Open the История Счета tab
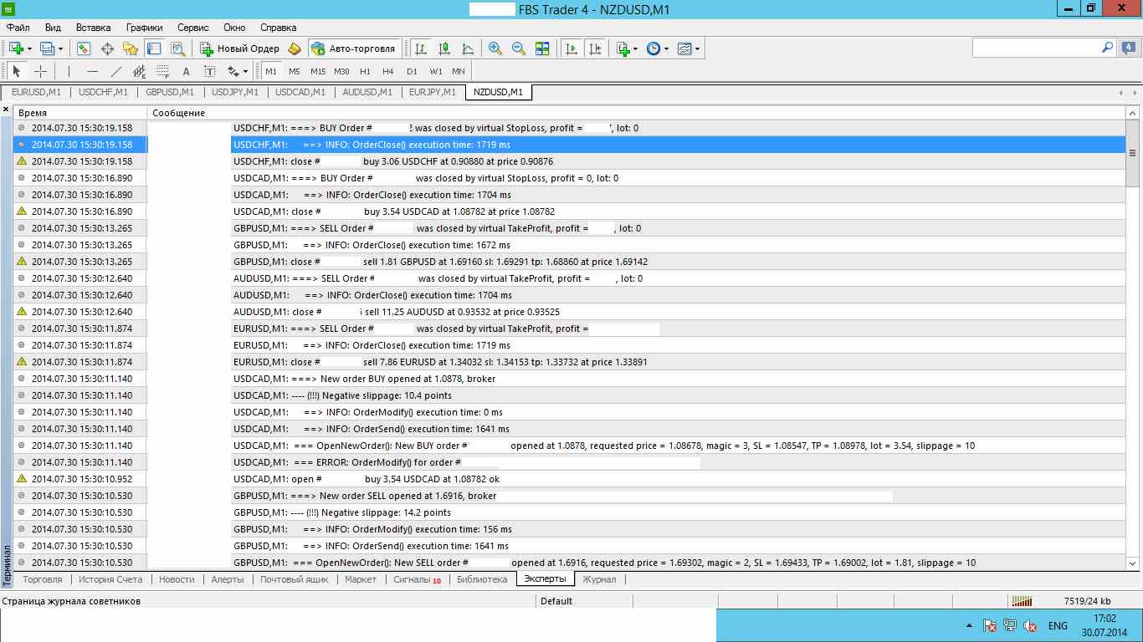The height and width of the screenshot is (642, 1143). point(110,578)
